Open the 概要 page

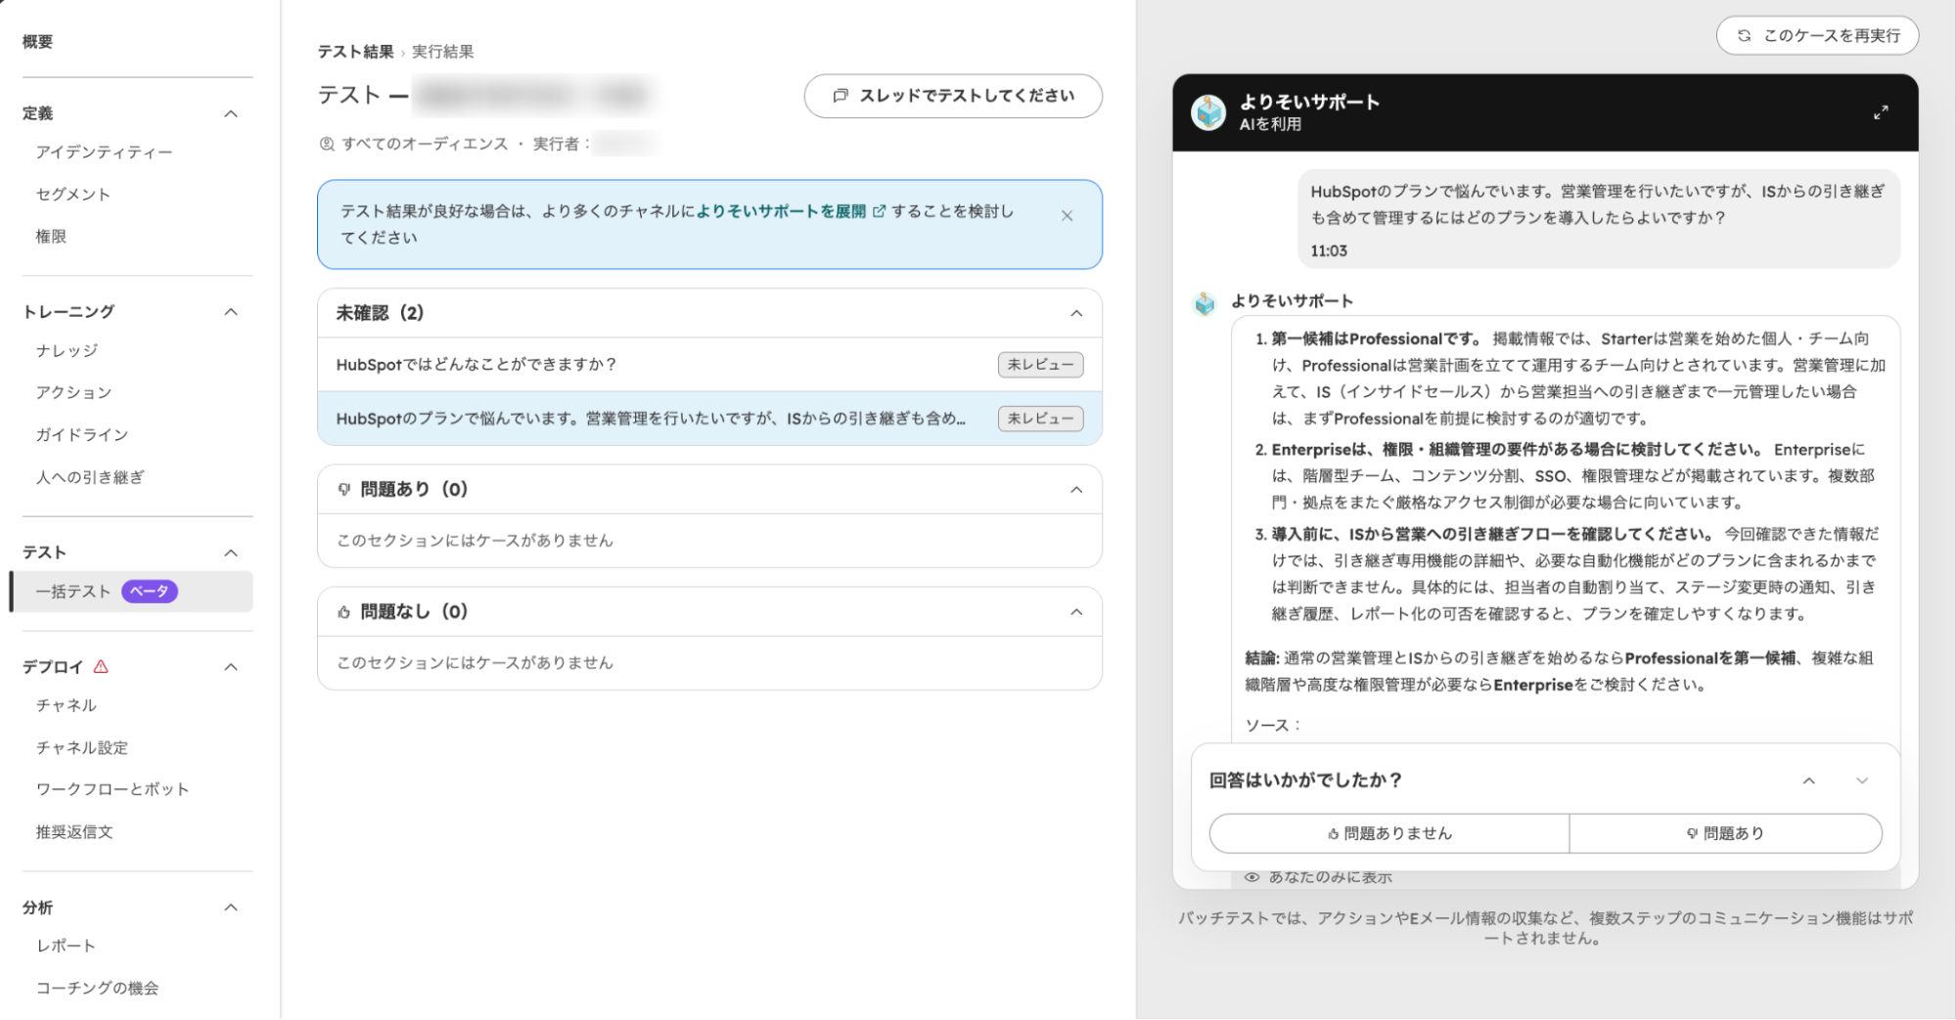point(38,41)
